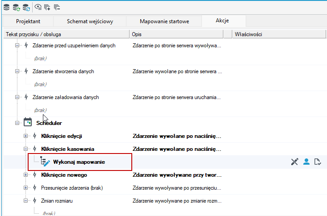Click (brak) under 'Zdarzenie przed uzupełnieniem danych'
327x216 pixels.
pos(40,58)
